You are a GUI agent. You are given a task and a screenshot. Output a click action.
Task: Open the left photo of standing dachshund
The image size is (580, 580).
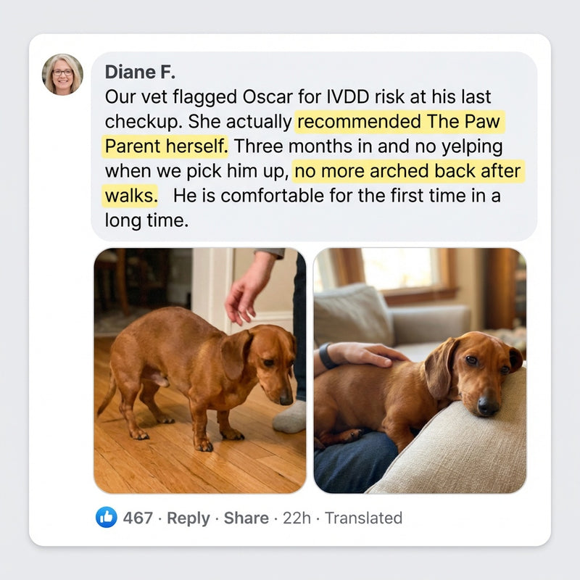tap(200, 370)
